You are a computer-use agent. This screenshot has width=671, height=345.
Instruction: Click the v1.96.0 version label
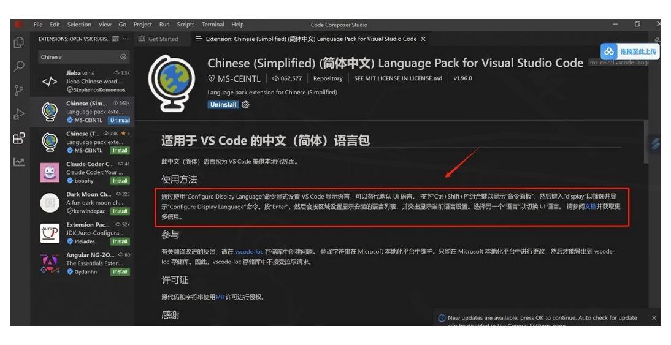(x=462, y=78)
